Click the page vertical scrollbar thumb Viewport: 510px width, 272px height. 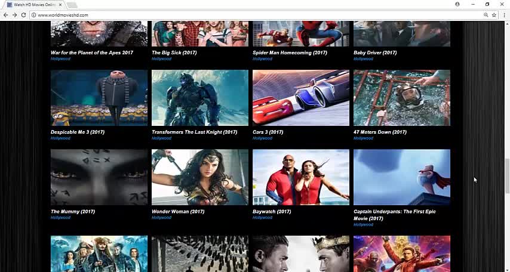click(x=508, y=175)
